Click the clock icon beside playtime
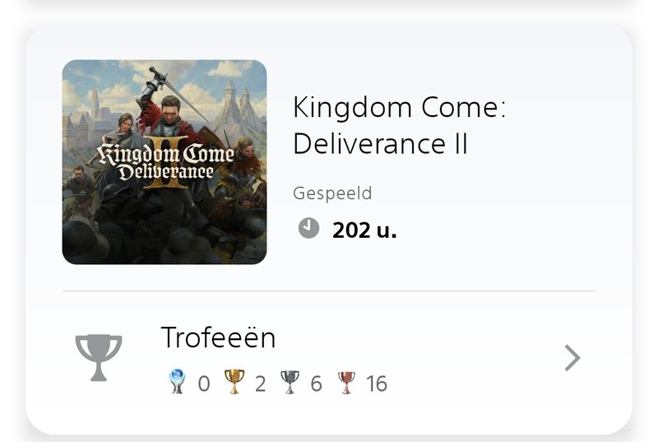The height and width of the screenshot is (442, 658). pyautogui.click(x=308, y=228)
